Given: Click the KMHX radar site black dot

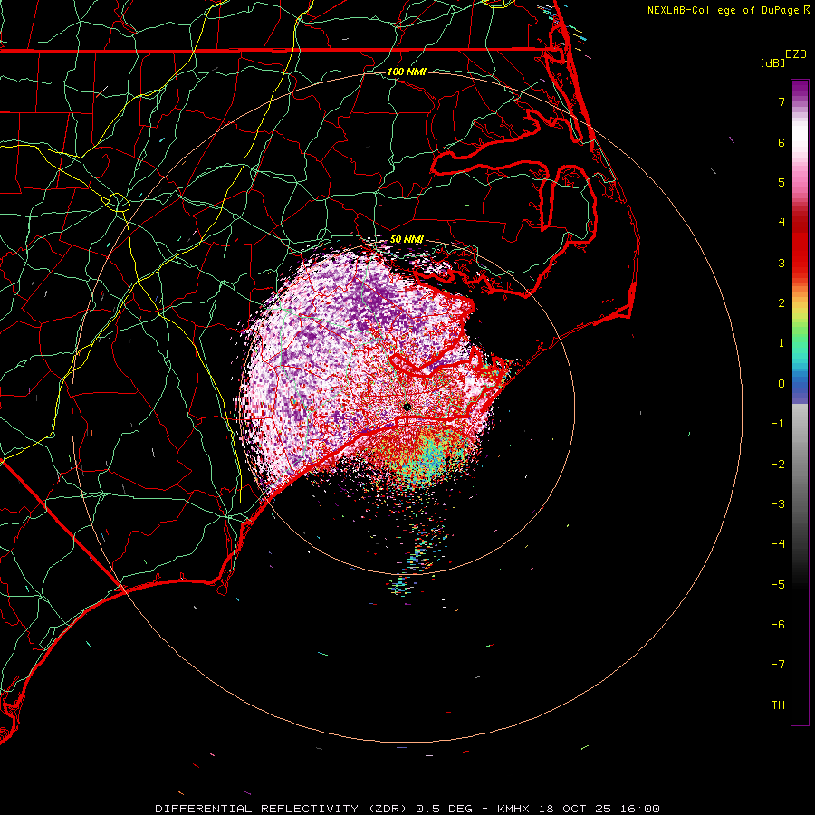Looking at the screenshot, I should click(407, 407).
